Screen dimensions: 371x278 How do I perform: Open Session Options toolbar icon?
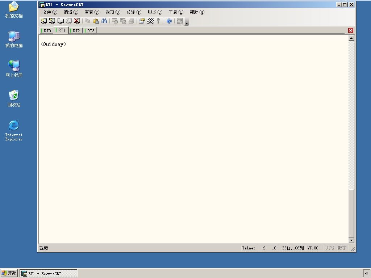pos(142,21)
